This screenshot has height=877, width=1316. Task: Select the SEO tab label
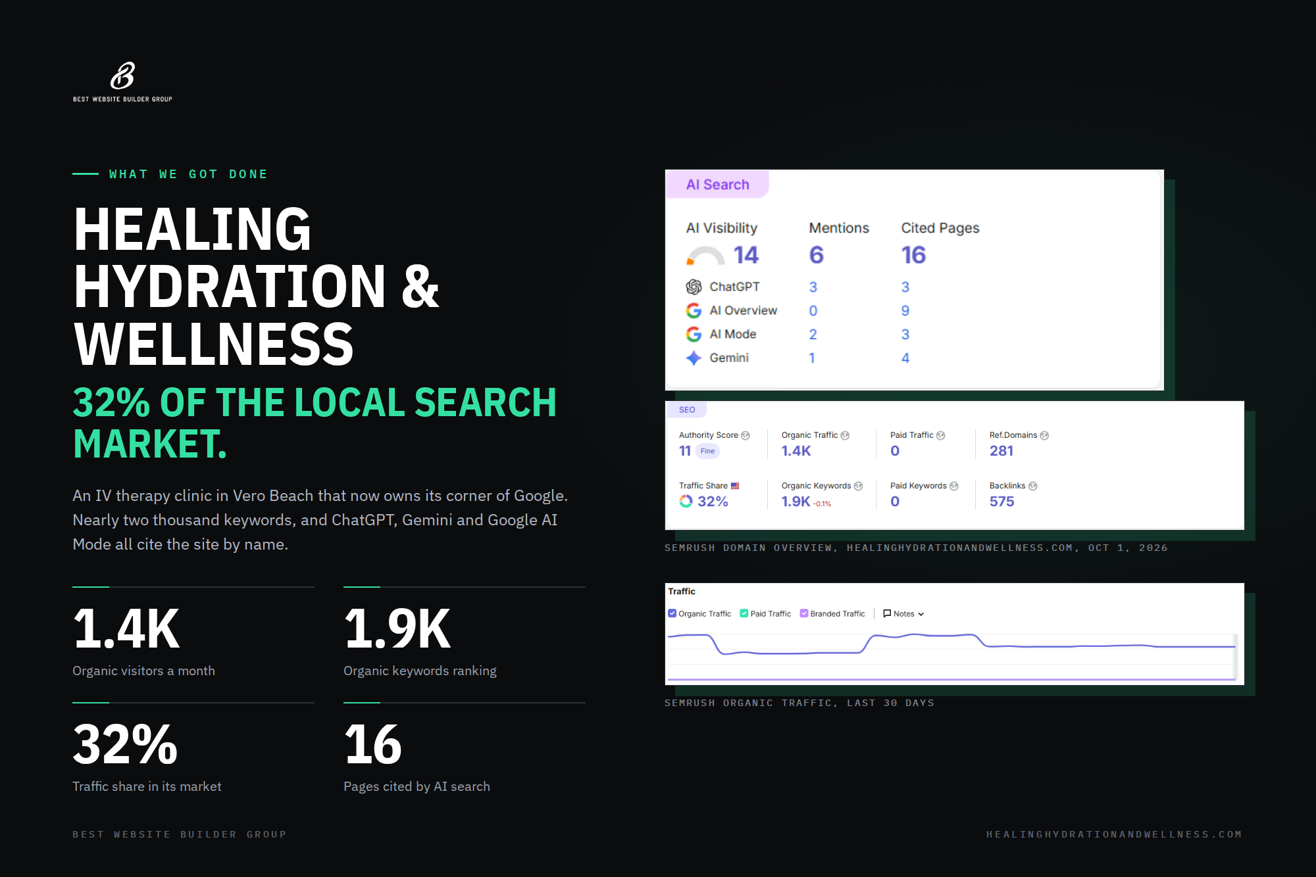(x=687, y=410)
